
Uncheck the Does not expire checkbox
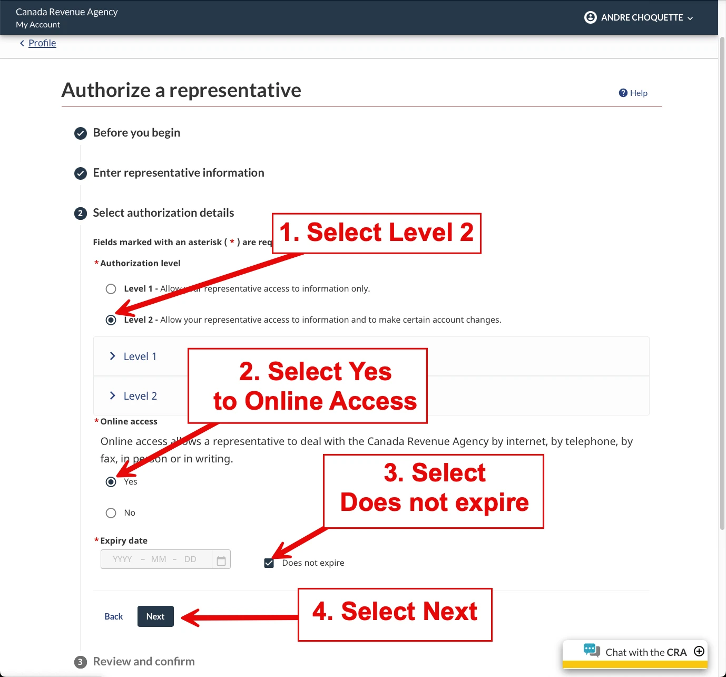pos(269,563)
